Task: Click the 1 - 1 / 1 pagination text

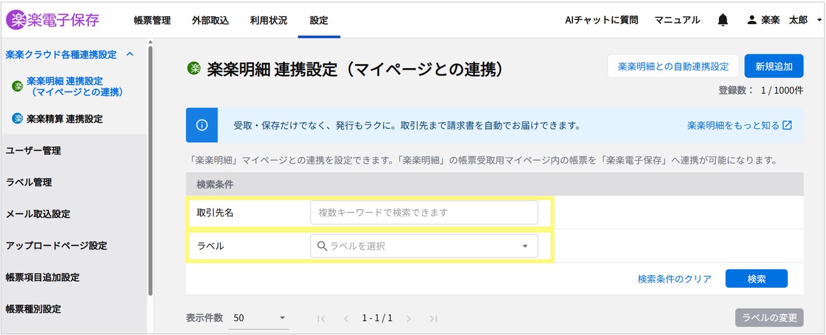Action: 377,318
